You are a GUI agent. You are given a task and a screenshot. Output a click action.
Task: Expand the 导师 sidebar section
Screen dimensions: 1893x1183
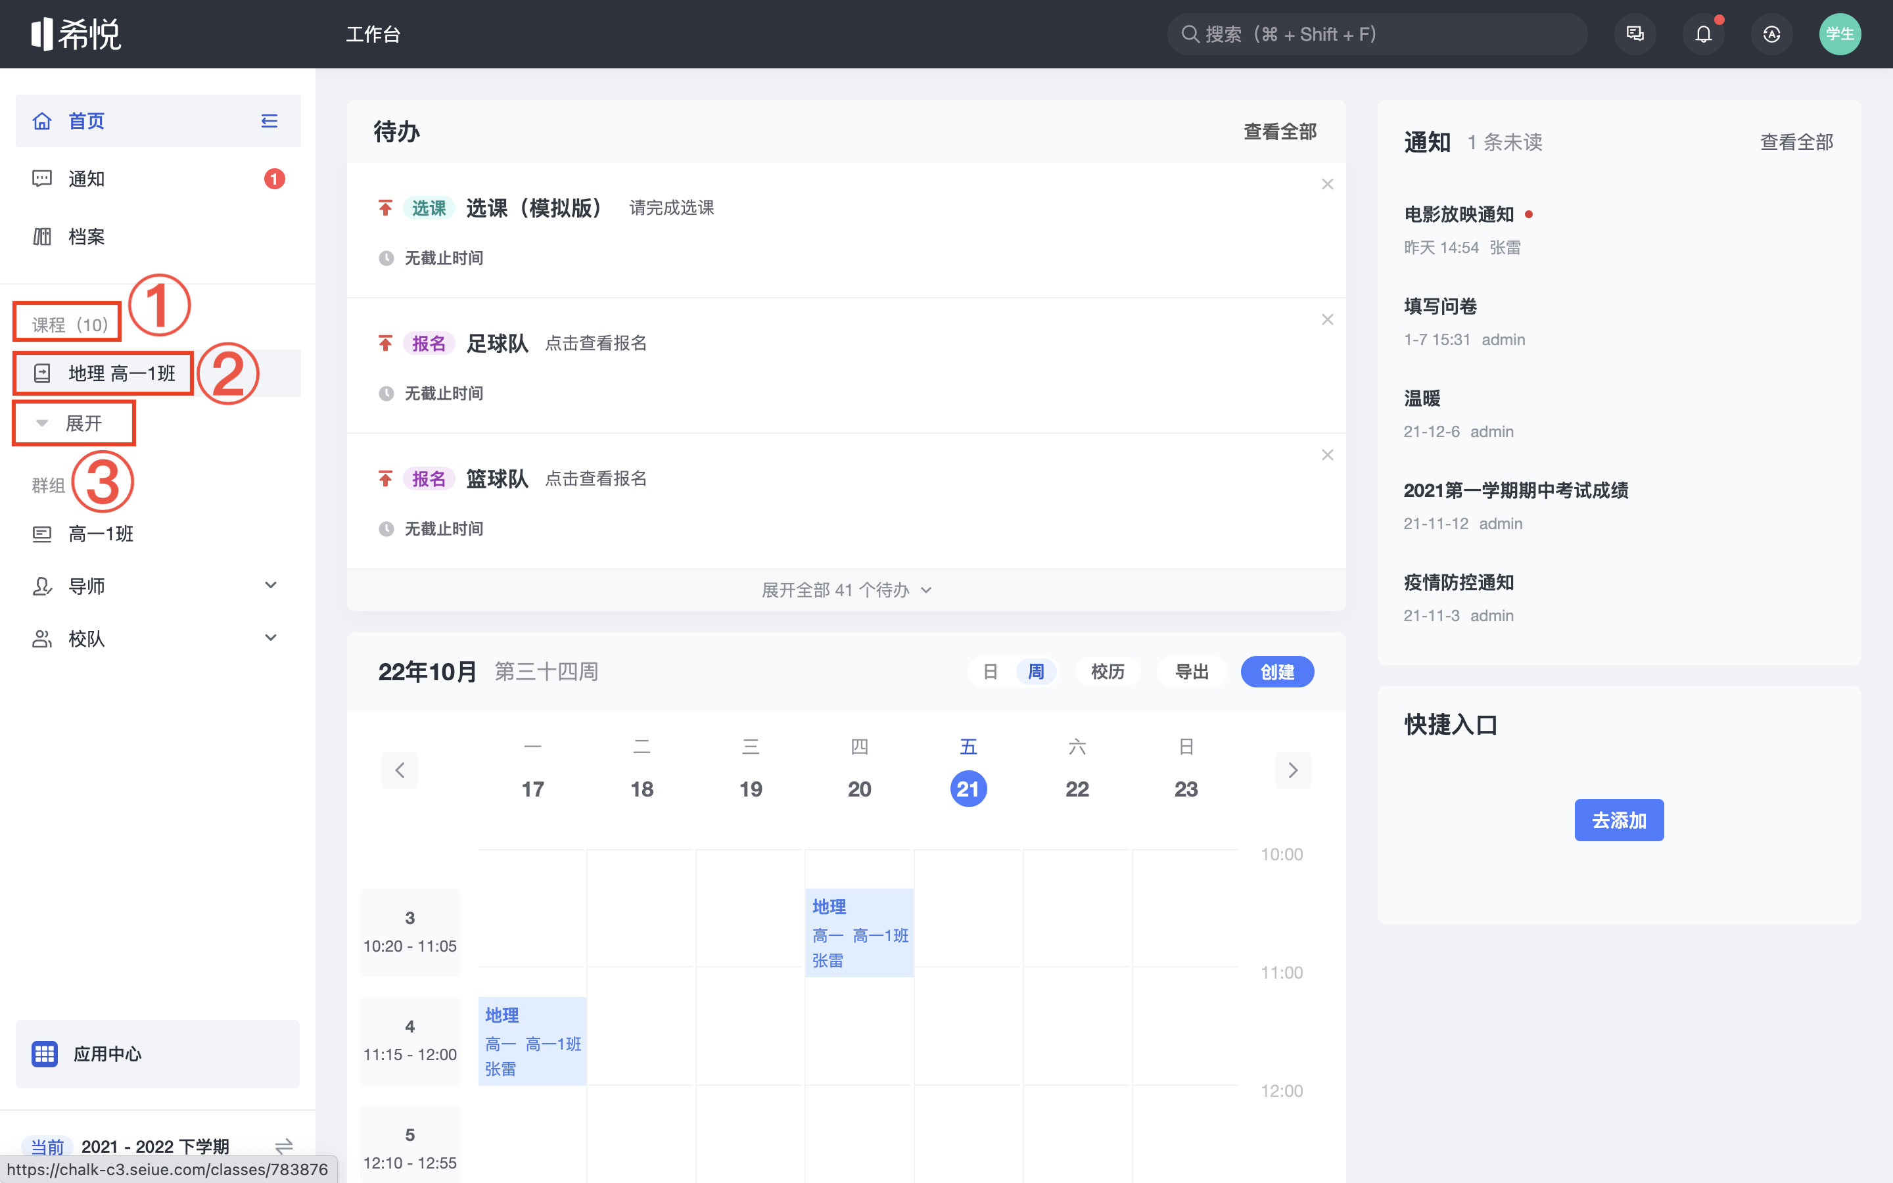click(271, 585)
